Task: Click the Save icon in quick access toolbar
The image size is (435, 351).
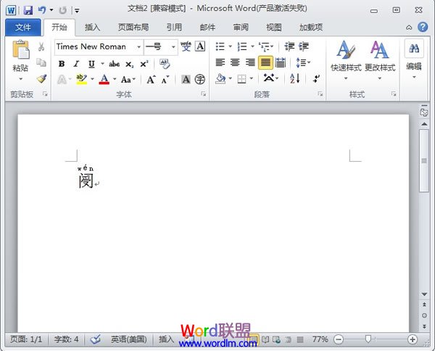Action: point(28,10)
